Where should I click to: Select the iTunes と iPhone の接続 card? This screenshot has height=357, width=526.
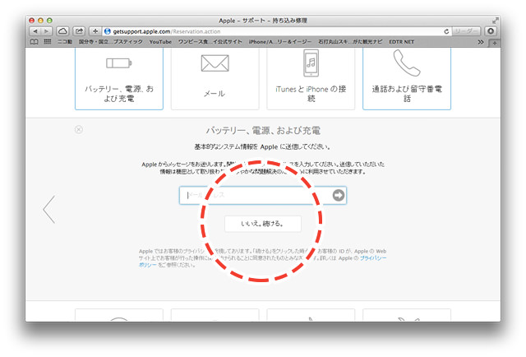[x=311, y=79]
